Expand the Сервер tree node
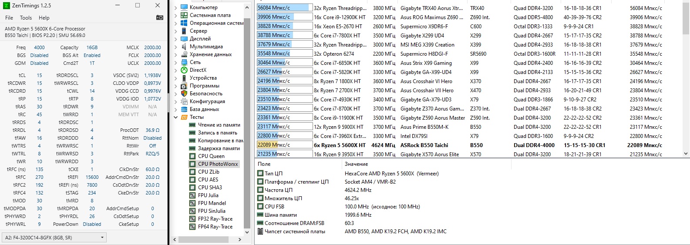 pyautogui.click(x=176, y=31)
